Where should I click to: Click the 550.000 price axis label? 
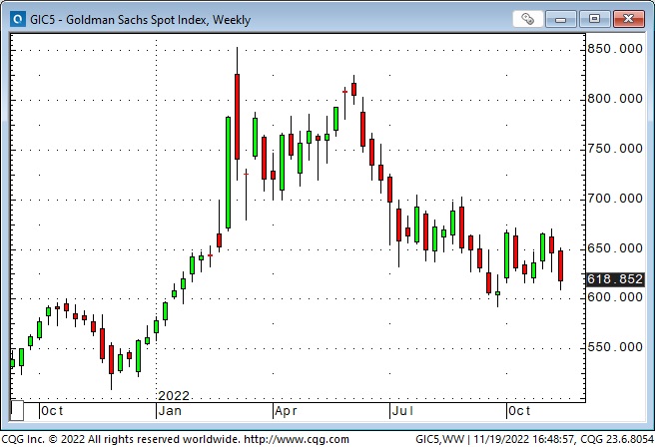pos(615,347)
